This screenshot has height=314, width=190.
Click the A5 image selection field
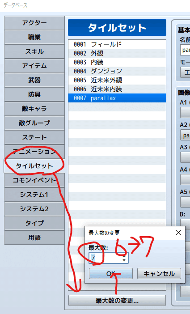[186, 202]
